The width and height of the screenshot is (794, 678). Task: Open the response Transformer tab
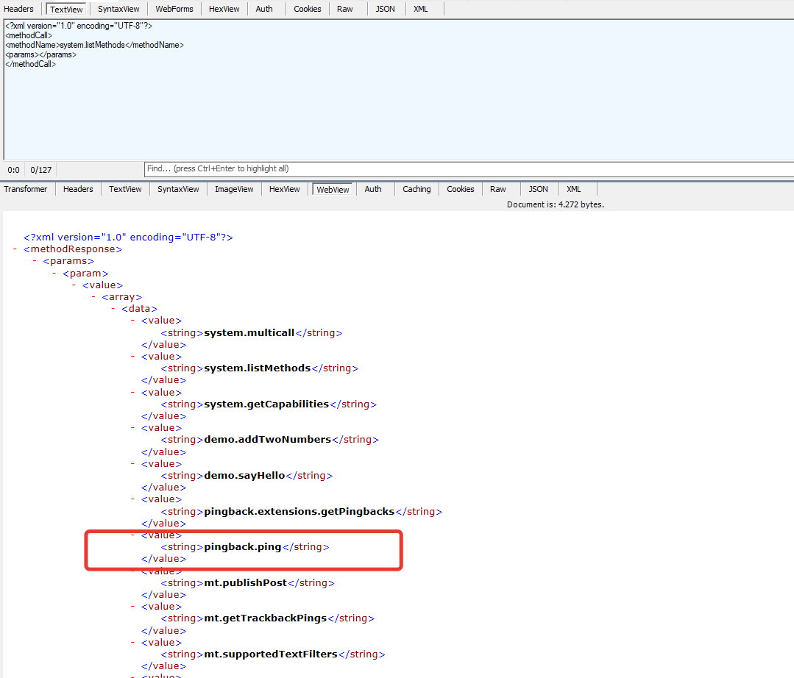26,189
